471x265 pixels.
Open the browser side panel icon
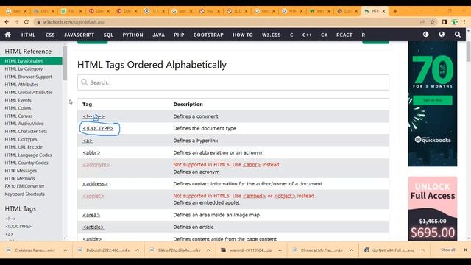point(445,22)
